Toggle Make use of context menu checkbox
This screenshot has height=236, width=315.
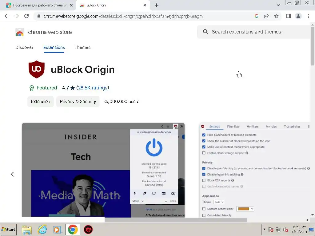204,147
